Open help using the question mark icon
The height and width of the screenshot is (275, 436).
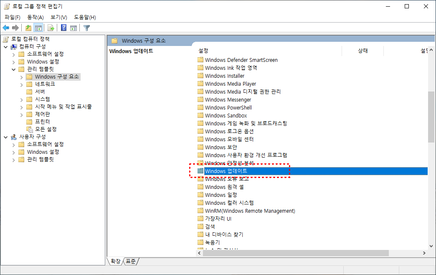tap(63, 28)
